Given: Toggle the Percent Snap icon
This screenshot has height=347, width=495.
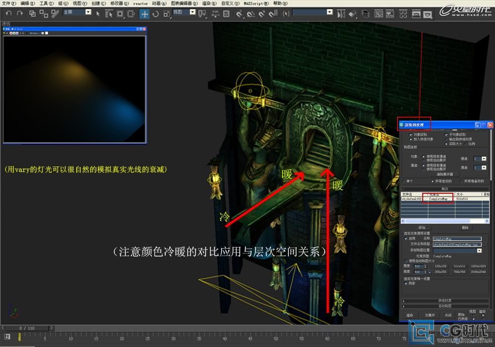Looking at the screenshot, I should [262, 14].
